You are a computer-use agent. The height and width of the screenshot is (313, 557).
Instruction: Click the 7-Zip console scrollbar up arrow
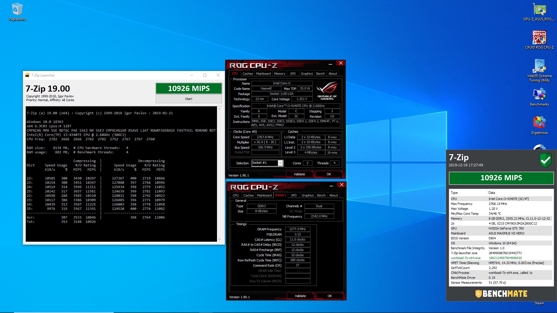(x=219, y=109)
